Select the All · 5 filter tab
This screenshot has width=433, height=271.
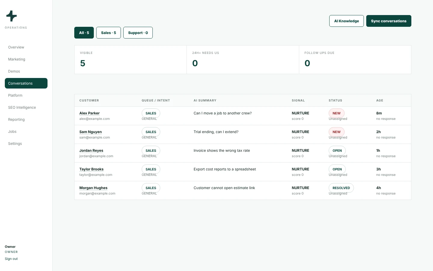click(84, 33)
